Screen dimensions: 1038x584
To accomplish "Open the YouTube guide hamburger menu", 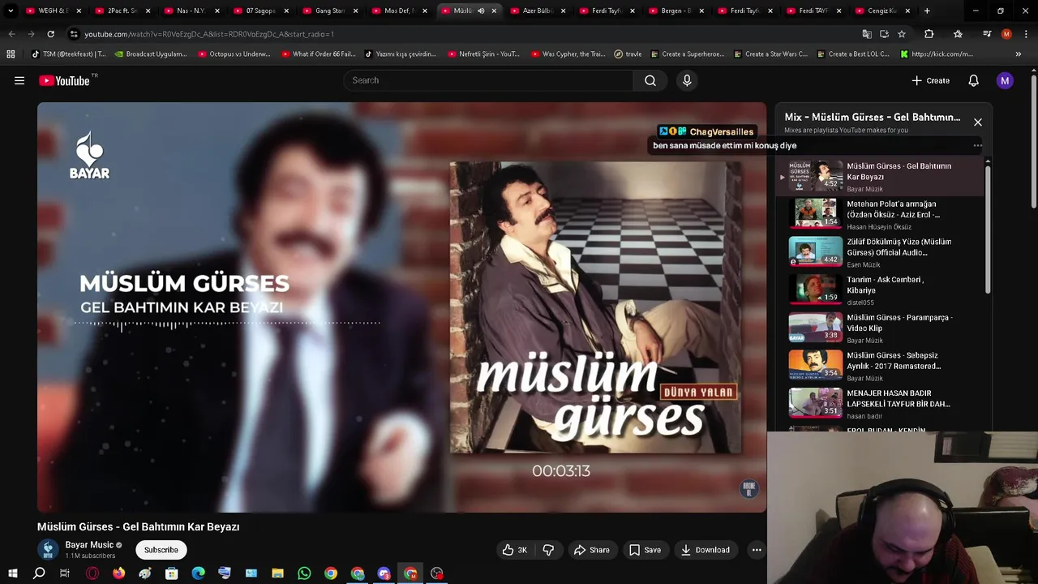I will [19, 80].
